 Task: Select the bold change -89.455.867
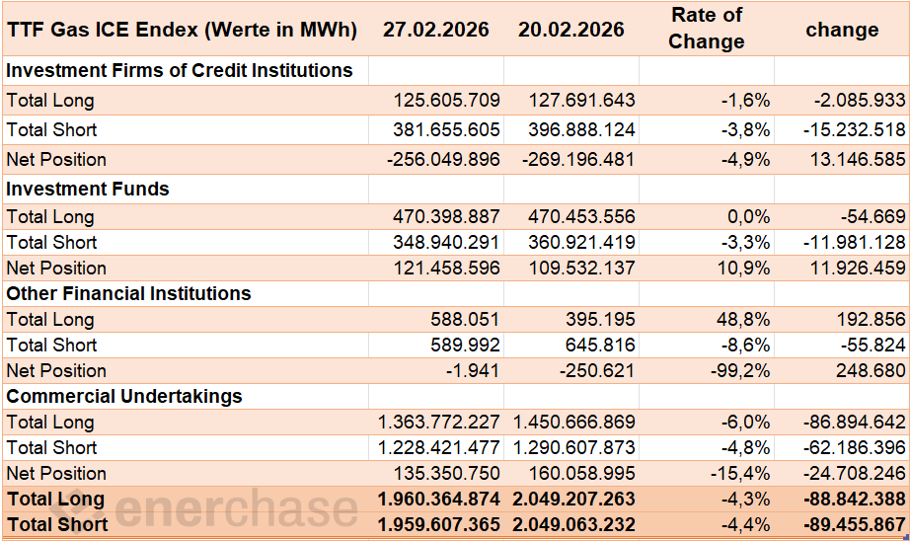point(855,524)
